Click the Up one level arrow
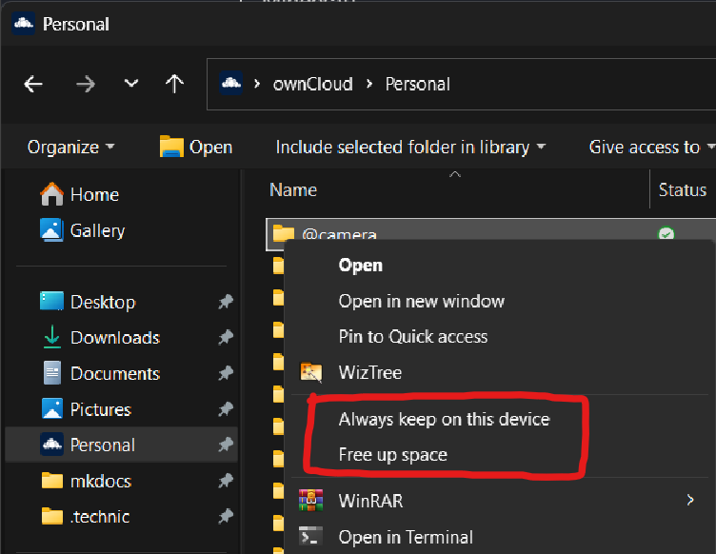Viewport: 716px width, 554px height. (x=174, y=84)
